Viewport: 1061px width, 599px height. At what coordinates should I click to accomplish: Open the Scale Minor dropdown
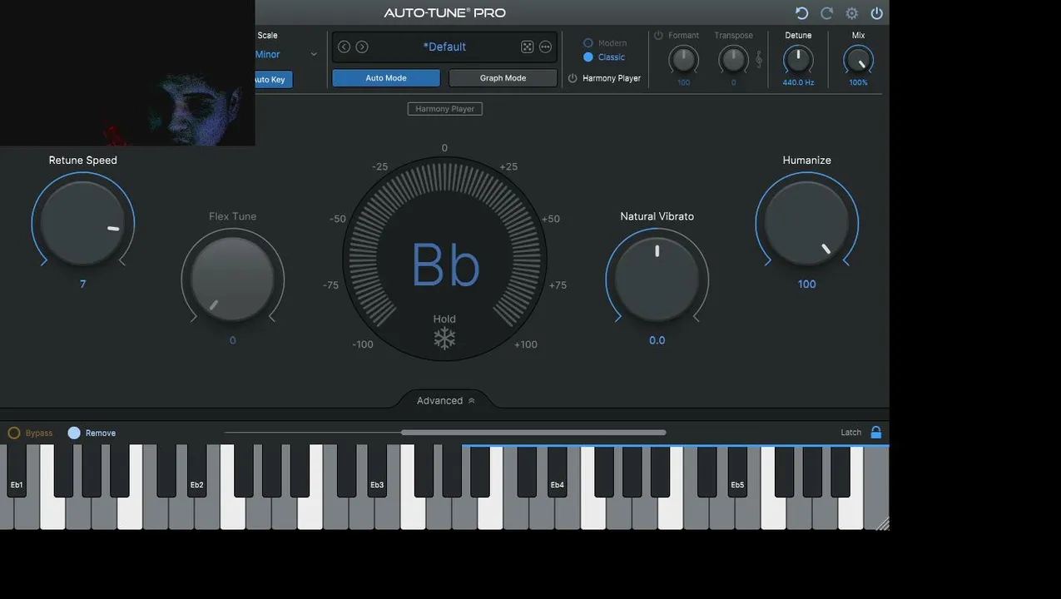(x=285, y=54)
